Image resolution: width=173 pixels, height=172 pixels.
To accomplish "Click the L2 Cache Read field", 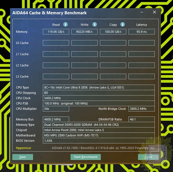I will point(56,65).
